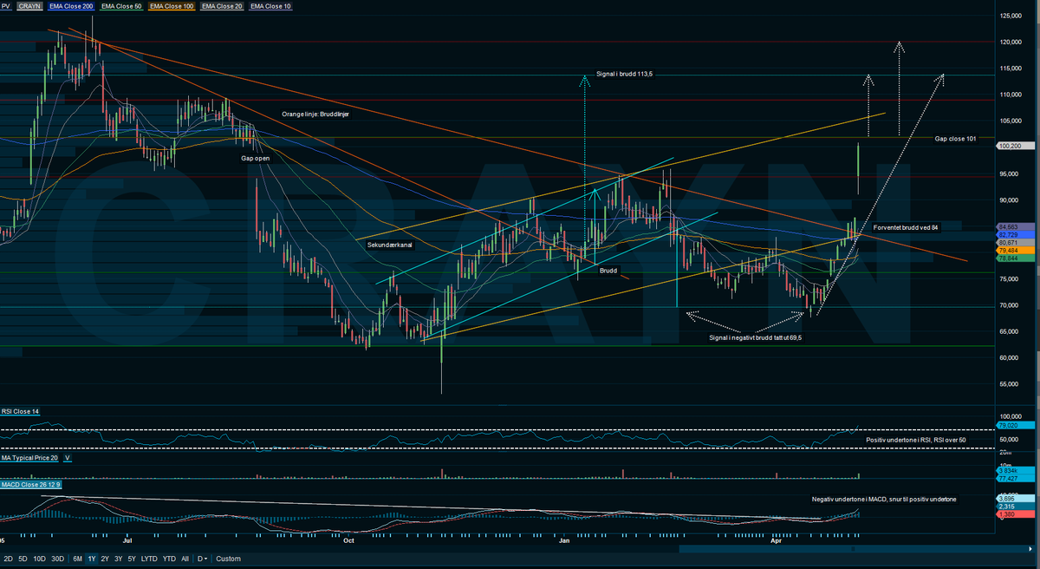Open the Custom range option

[229, 559]
